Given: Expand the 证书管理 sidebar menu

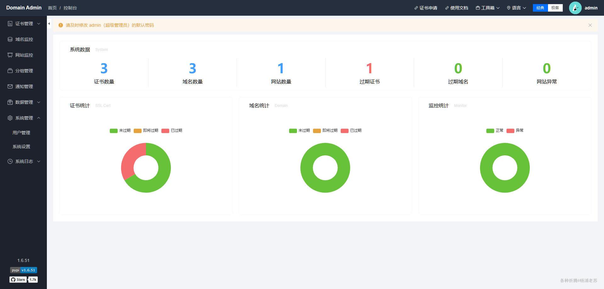Looking at the screenshot, I should (24, 24).
